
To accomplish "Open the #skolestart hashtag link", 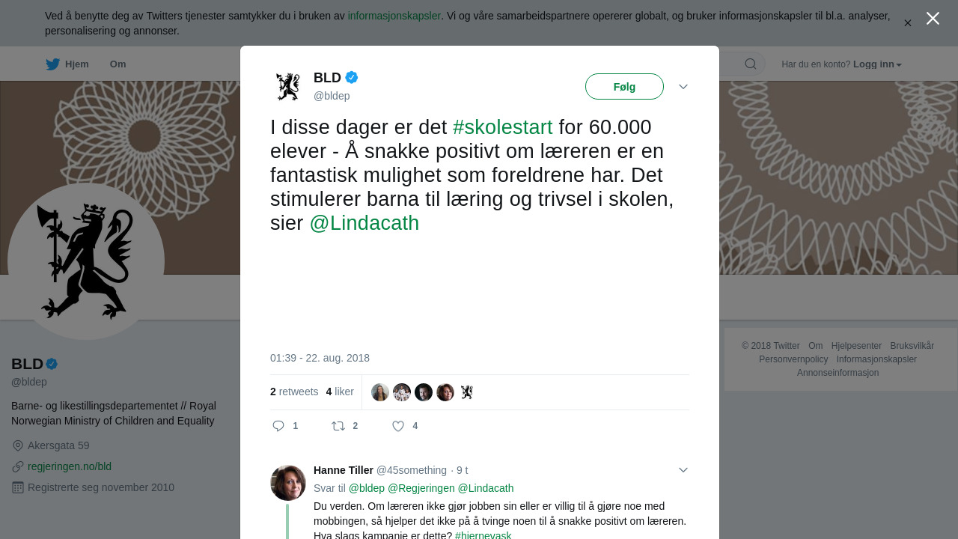I will pyautogui.click(x=503, y=127).
